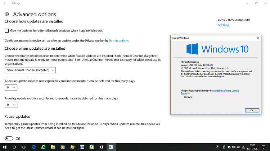270x151 pixels.
Task: Click the Advanced options gear icon
Action: coord(7,14)
